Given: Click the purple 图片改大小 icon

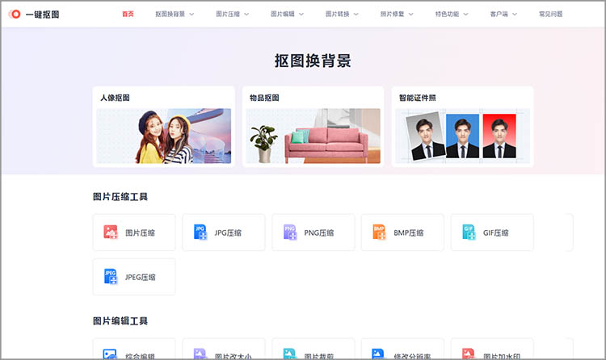Looking at the screenshot, I should click(x=200, y=354).
